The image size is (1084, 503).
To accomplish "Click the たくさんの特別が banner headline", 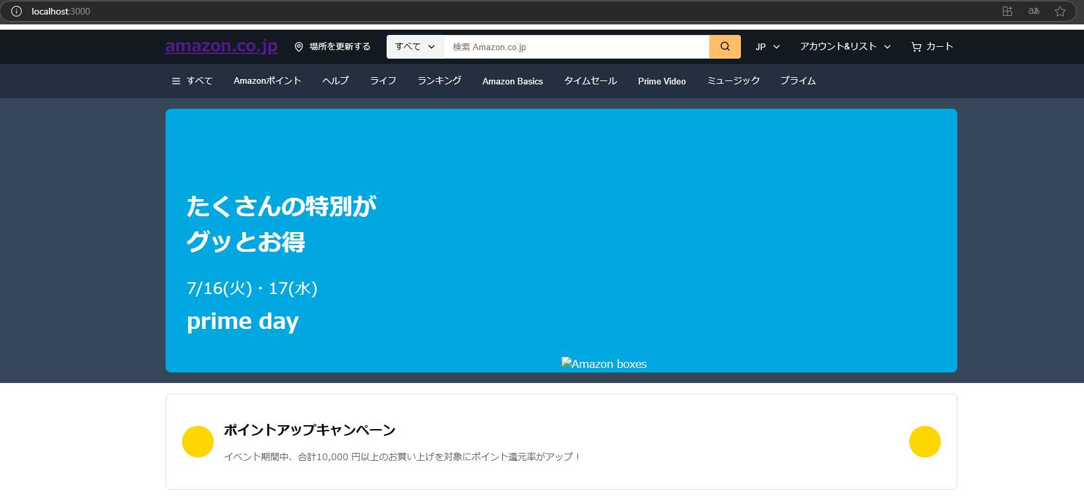I will [282, 206].
